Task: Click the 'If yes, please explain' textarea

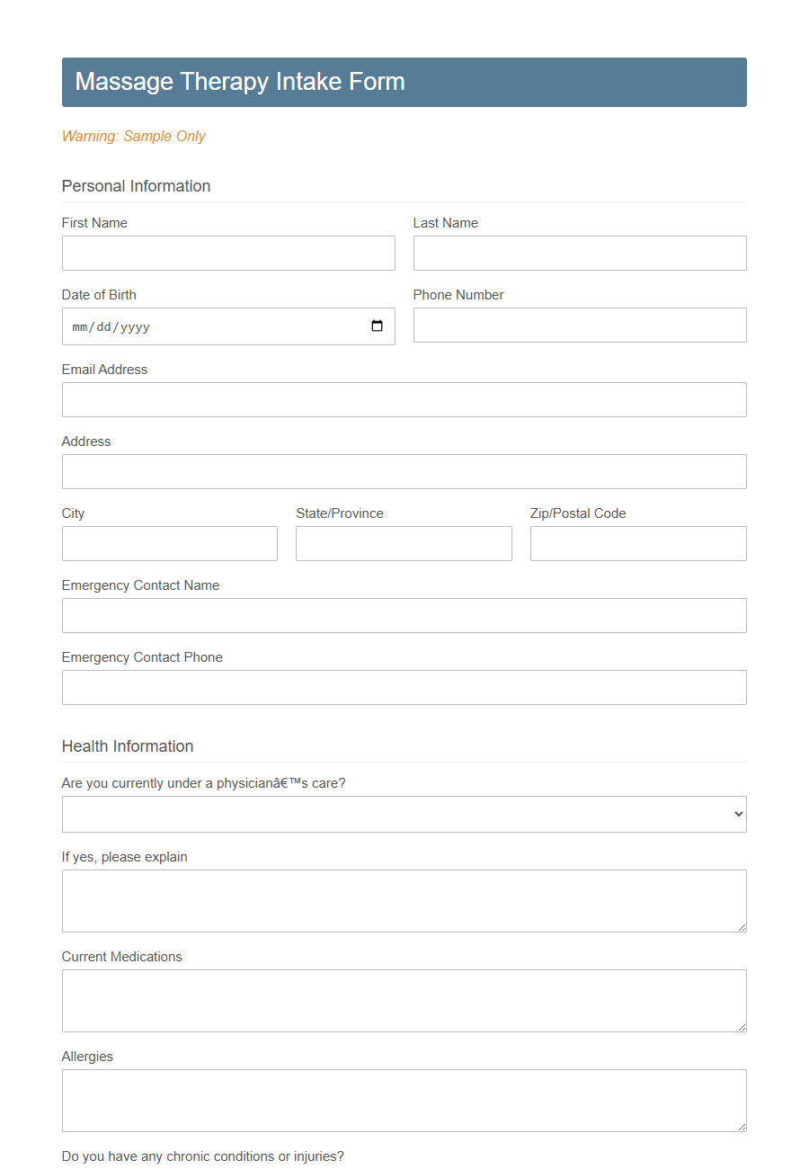Action: (404, 899)
